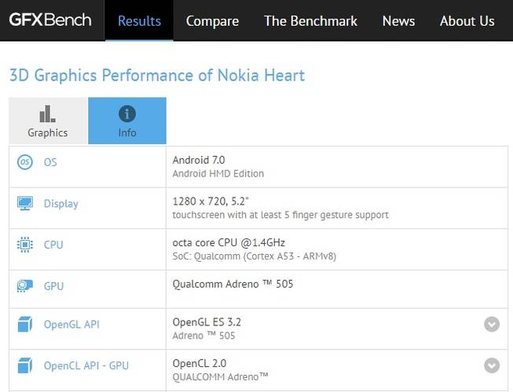The width and height of the screenshot is (513, 392).
Task: Open the Results menu tab
Action: [x=139, y=20]
